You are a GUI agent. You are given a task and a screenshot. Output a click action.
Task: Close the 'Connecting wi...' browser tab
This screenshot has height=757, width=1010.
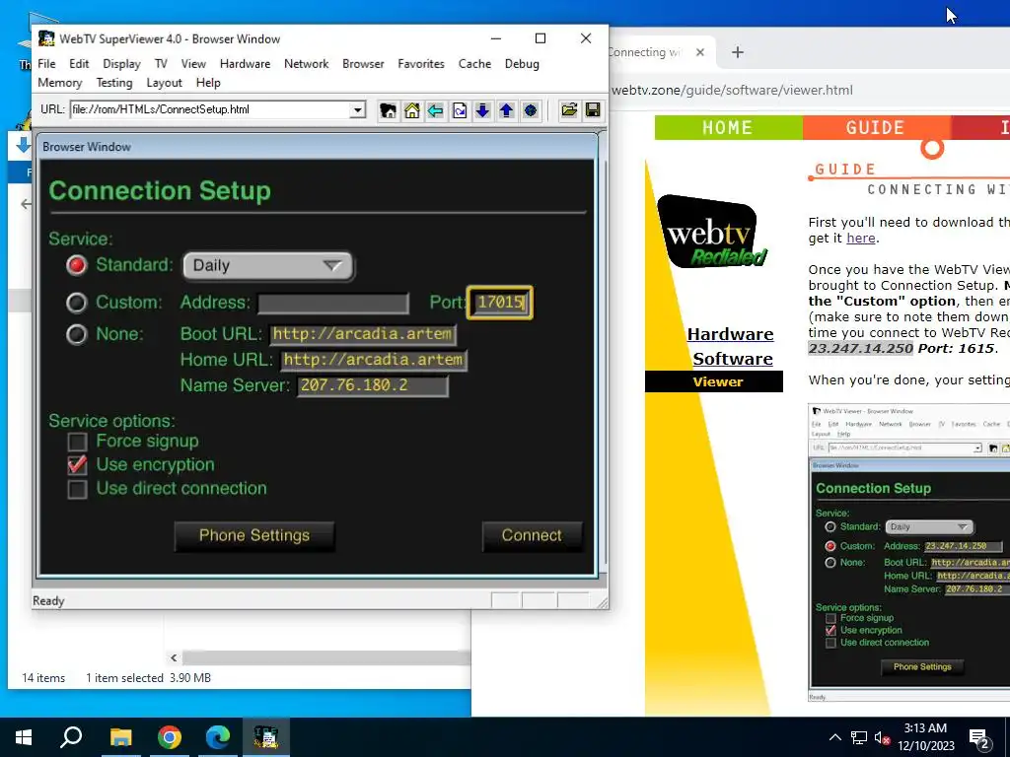pyautogui.click(x=700, y=53)
